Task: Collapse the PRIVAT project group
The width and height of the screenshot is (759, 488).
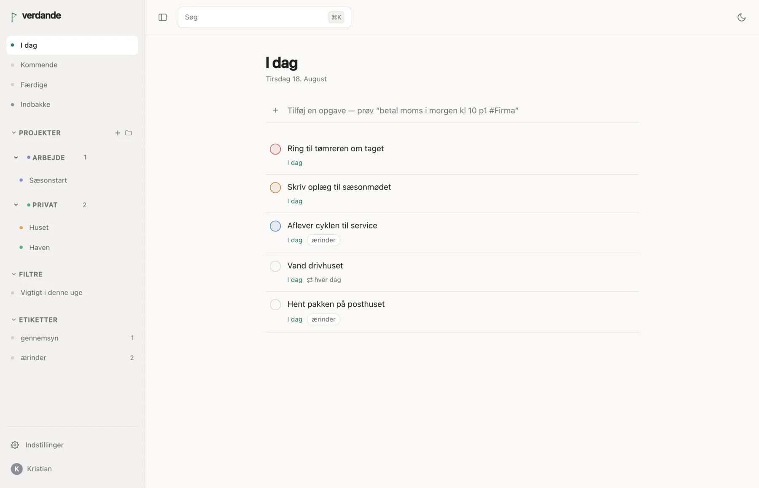Action: click(x=16, y=205)
